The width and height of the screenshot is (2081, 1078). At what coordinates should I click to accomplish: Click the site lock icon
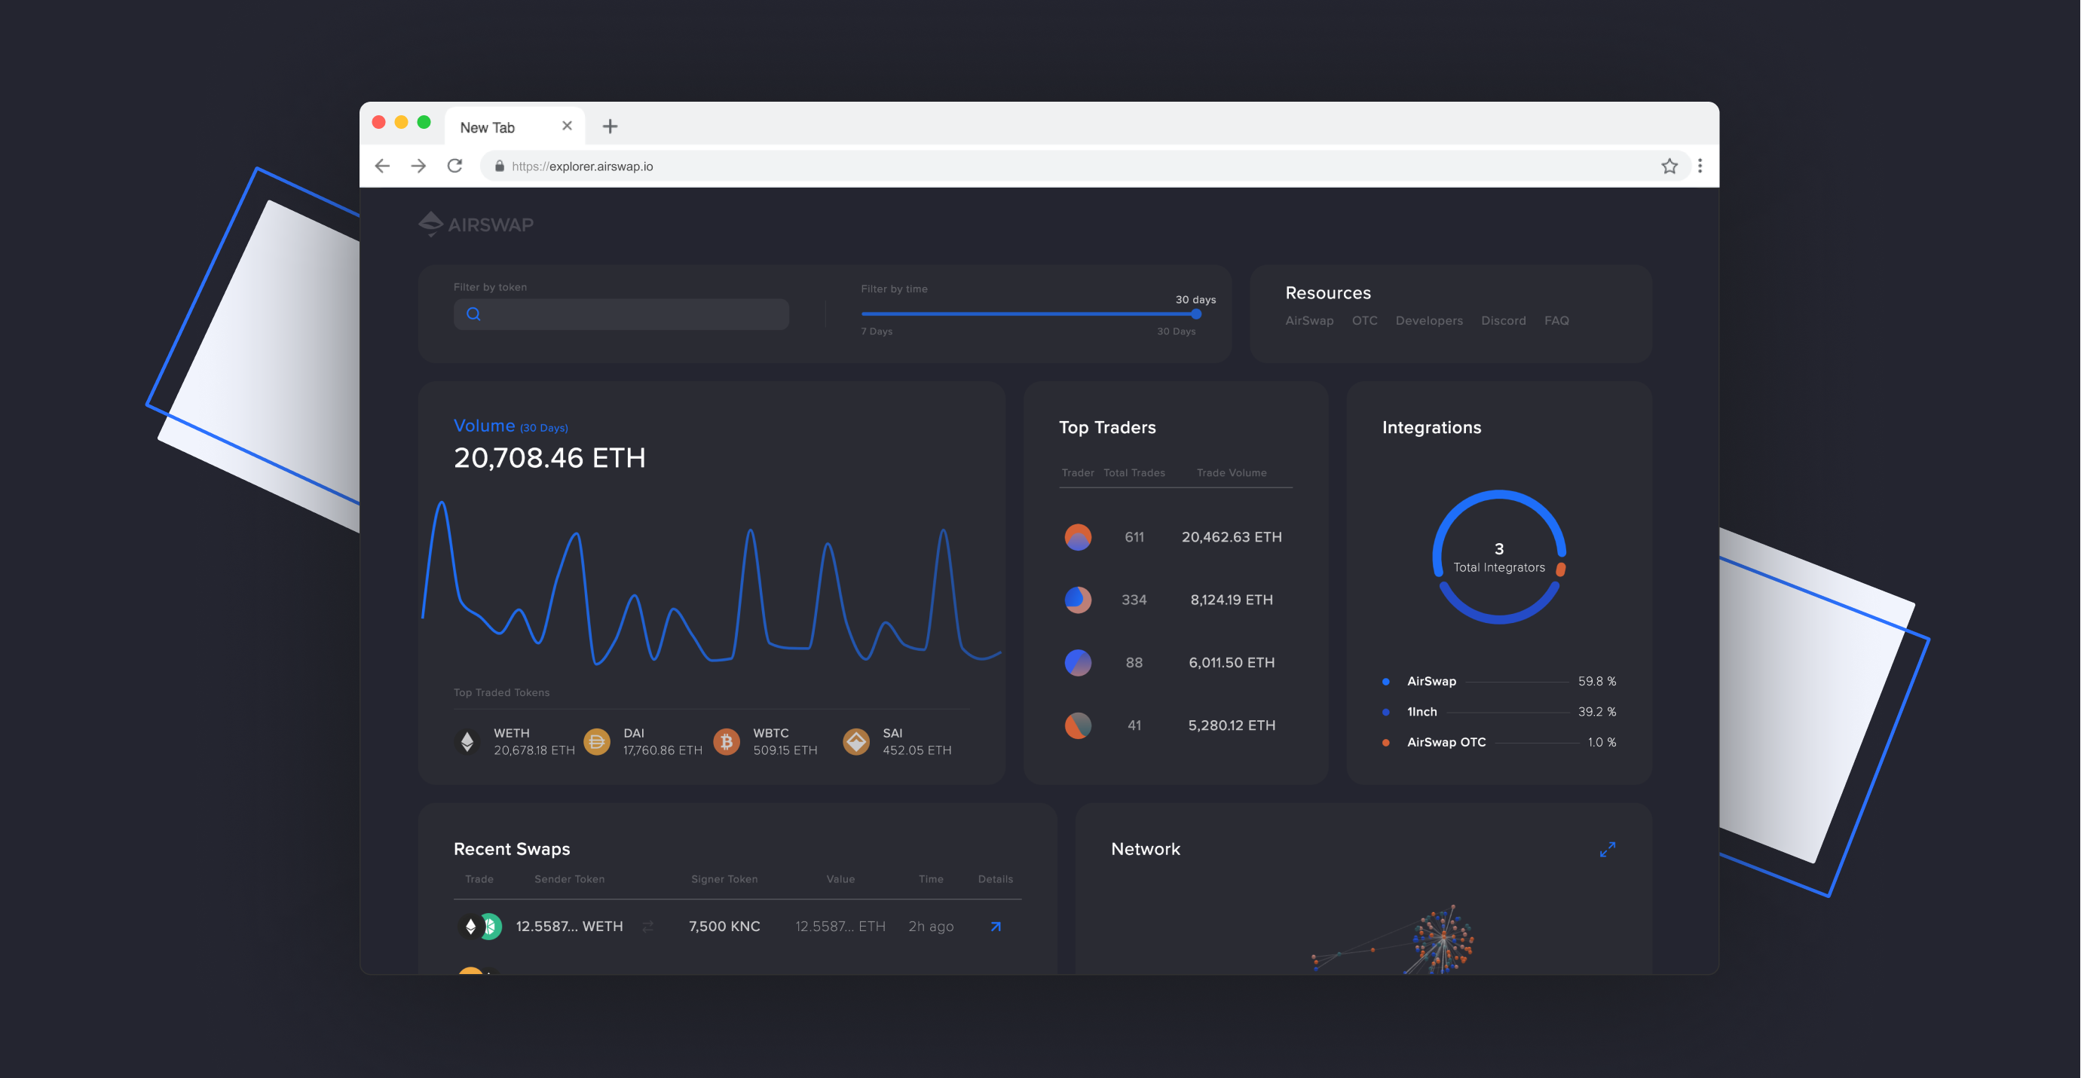coord(499,166)
